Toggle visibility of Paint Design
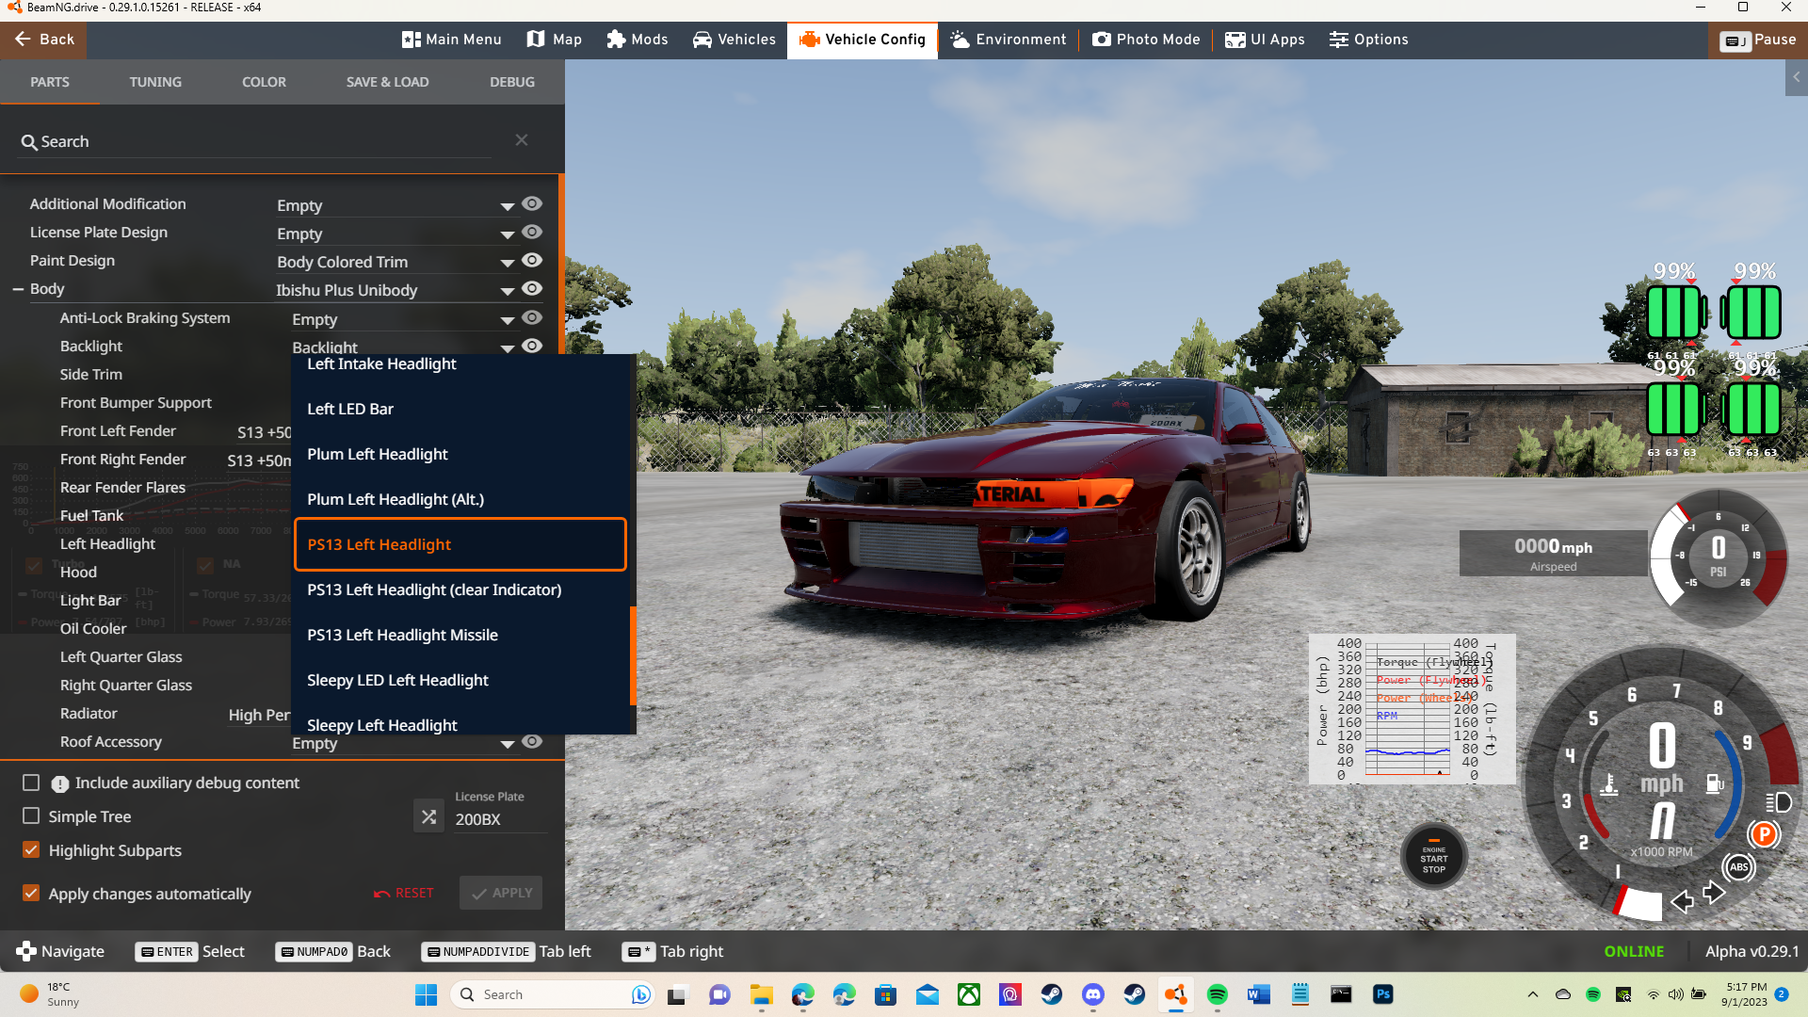The image size is (1808, 1017). (x=532, y=260)
